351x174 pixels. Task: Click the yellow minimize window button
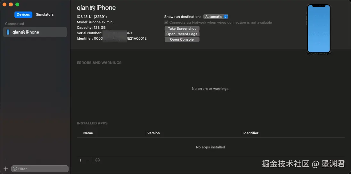(11, 4)
